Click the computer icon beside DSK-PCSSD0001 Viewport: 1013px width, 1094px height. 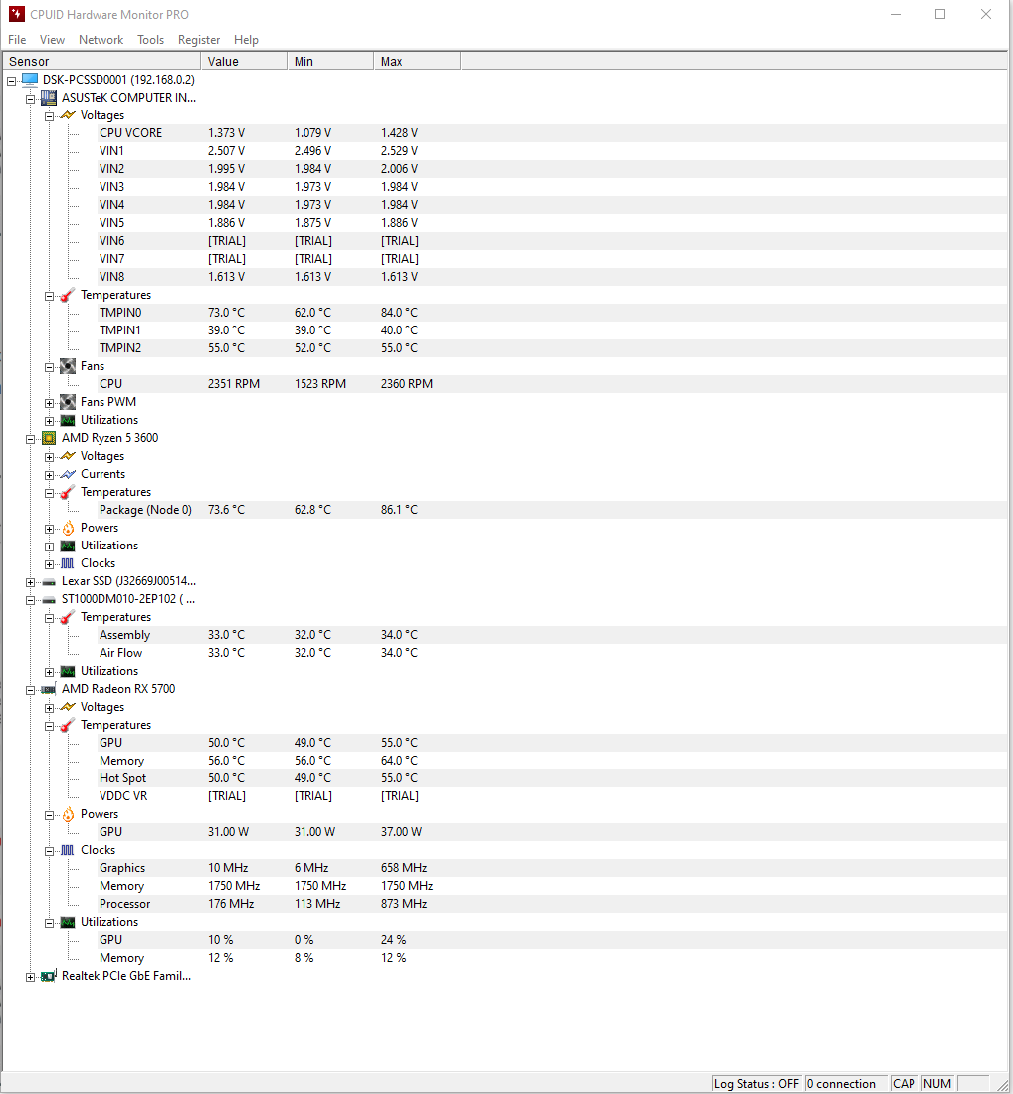click(x=29, y=79)
